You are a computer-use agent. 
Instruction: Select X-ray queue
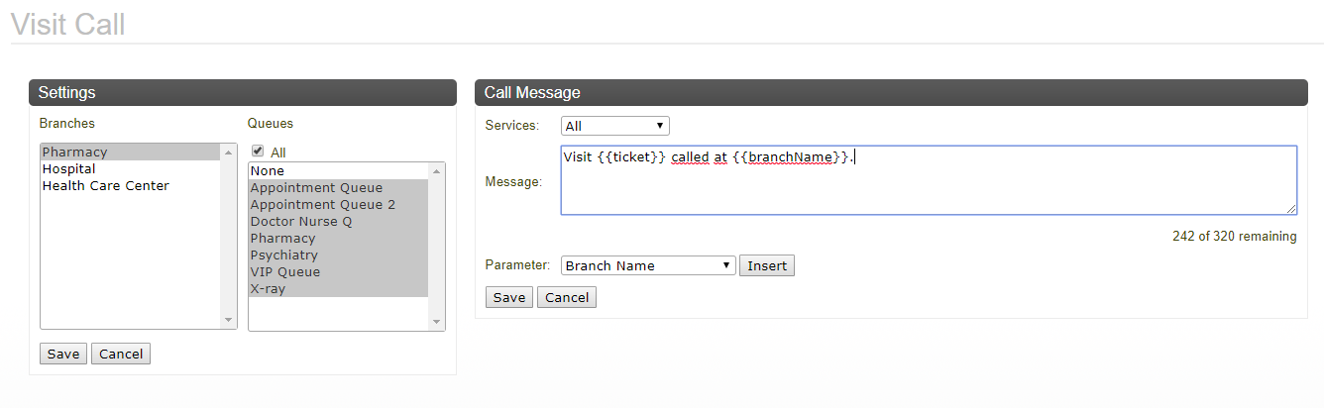click(338, 289)
